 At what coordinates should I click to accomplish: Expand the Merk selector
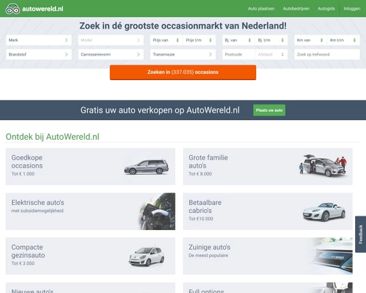pos(39,40)
